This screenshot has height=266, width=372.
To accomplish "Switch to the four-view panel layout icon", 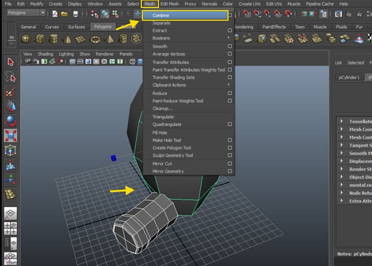I will tap(10, 227).
